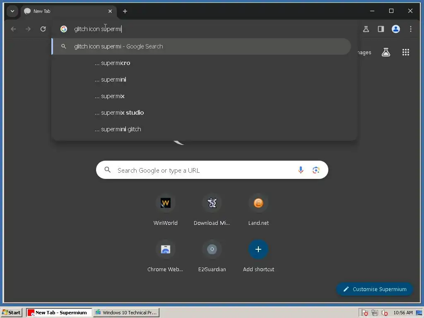Open the WinWorld shortcut
Screen dimensions: 424x318
(166, 210)
